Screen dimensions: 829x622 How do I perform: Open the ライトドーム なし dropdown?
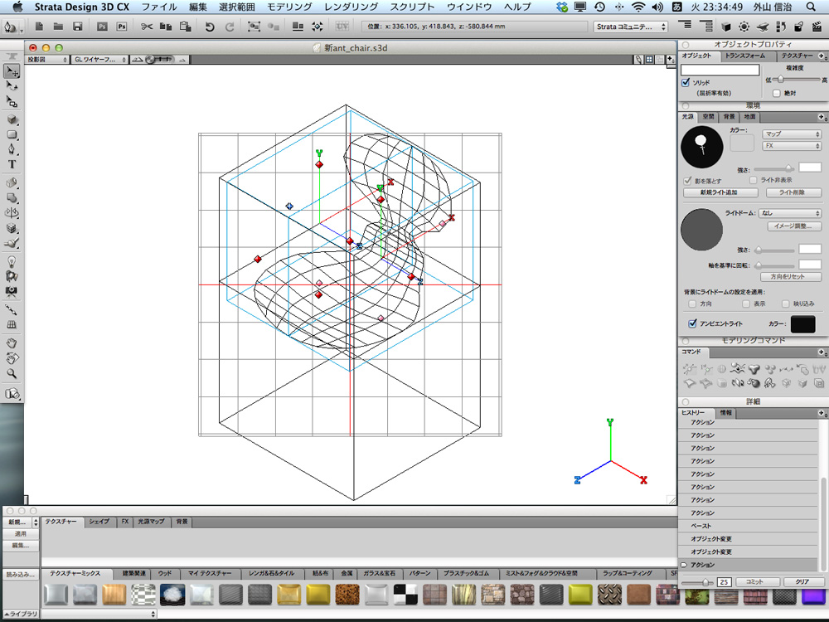[789, 213]
